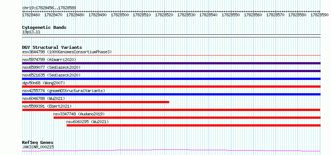The height and width of the screenshot is (155, 331).
Task: Open the nsv6521635 (Sedlazeck2020) label
Action: tap(51, 75)
